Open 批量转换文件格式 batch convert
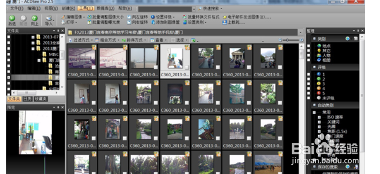The height and width of the screenshot is (174, 380). point(201,17)
